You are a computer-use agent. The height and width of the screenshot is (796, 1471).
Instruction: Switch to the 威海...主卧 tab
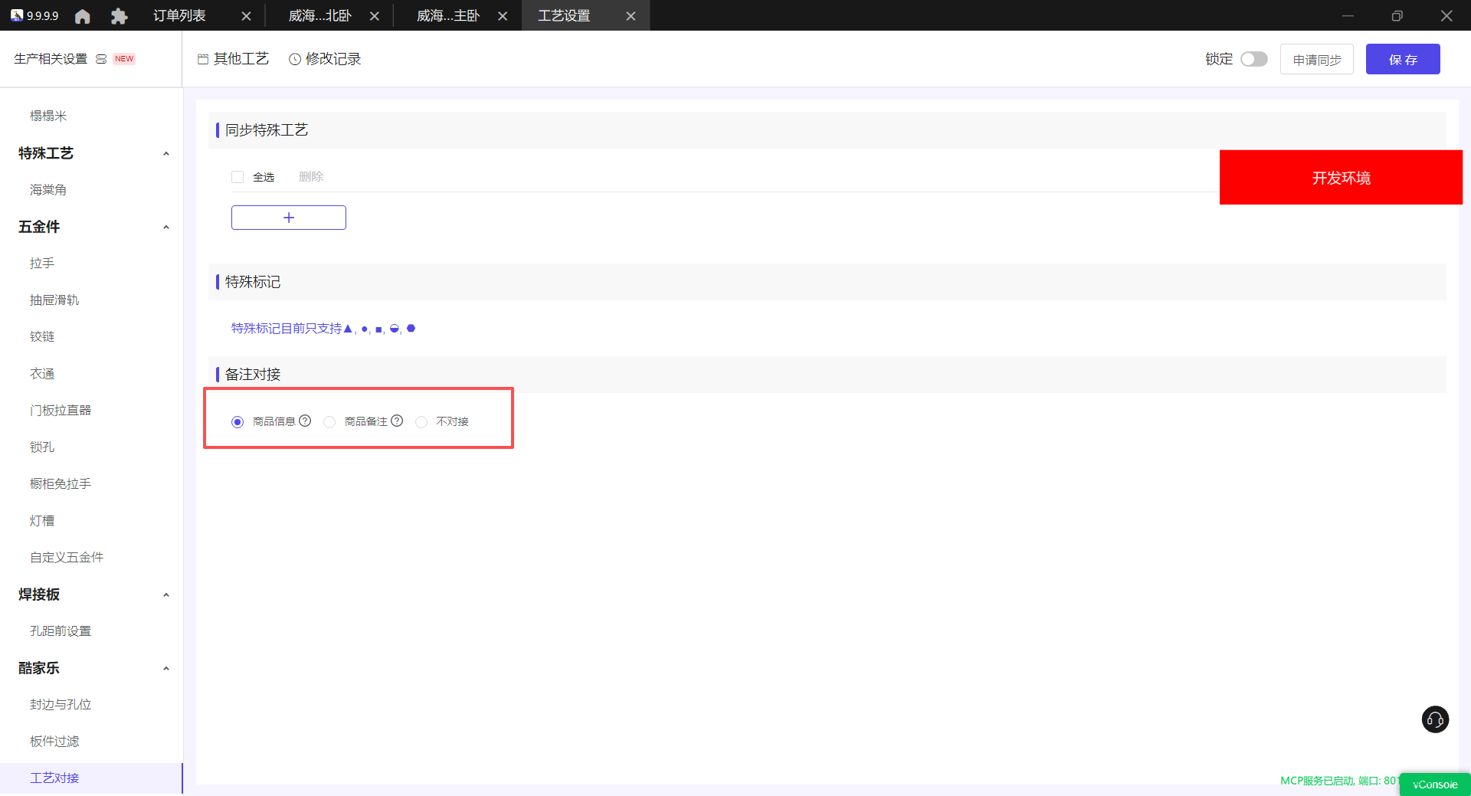click(448, 16)
